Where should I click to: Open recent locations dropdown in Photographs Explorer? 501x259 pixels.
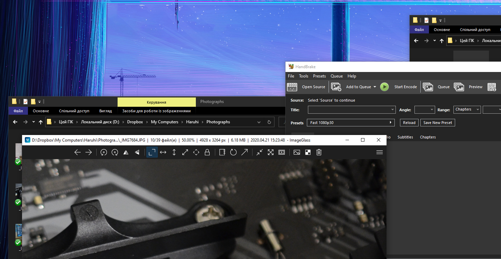tap(33, 122)
